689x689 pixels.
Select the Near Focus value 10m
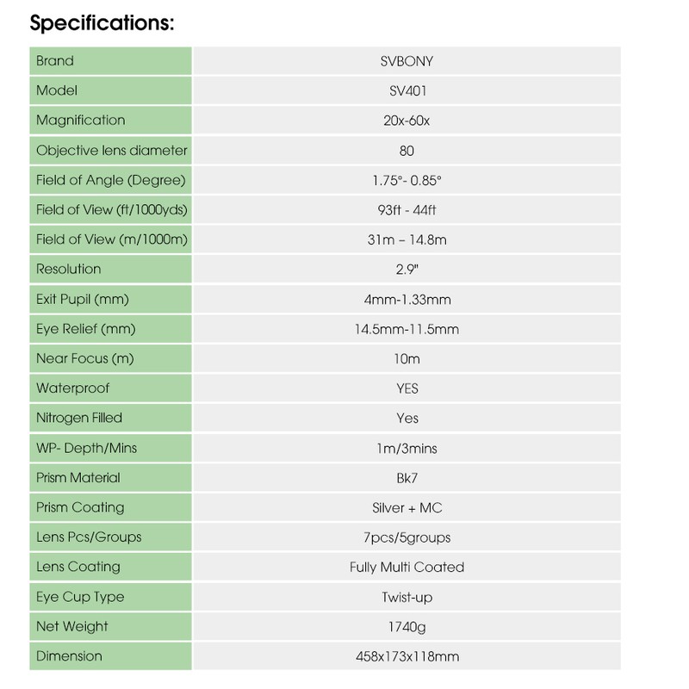point(407,358)
